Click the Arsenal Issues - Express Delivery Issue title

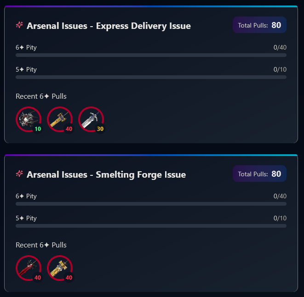[109, 26]
